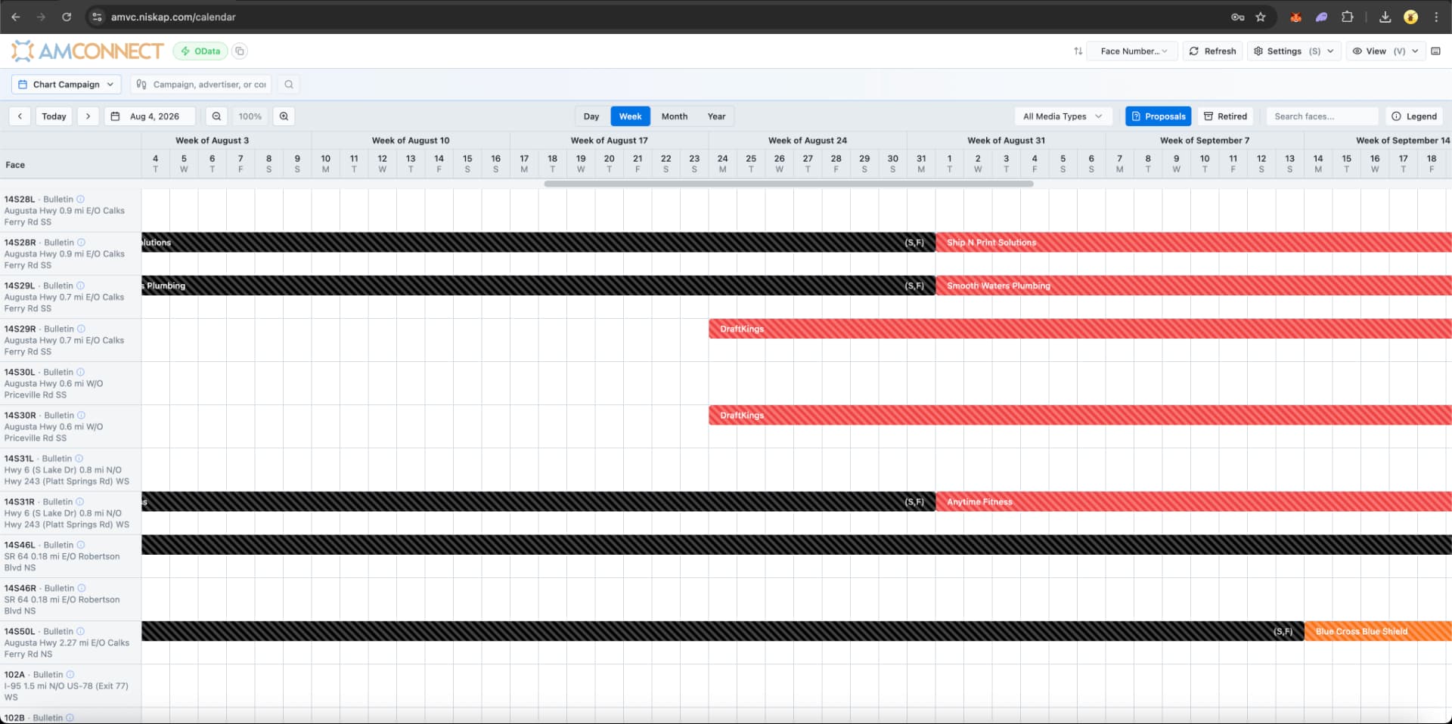Open the browser downloads icon
The height and width of the screenshot is (724, 1452).
click(x=1385, y=17)
